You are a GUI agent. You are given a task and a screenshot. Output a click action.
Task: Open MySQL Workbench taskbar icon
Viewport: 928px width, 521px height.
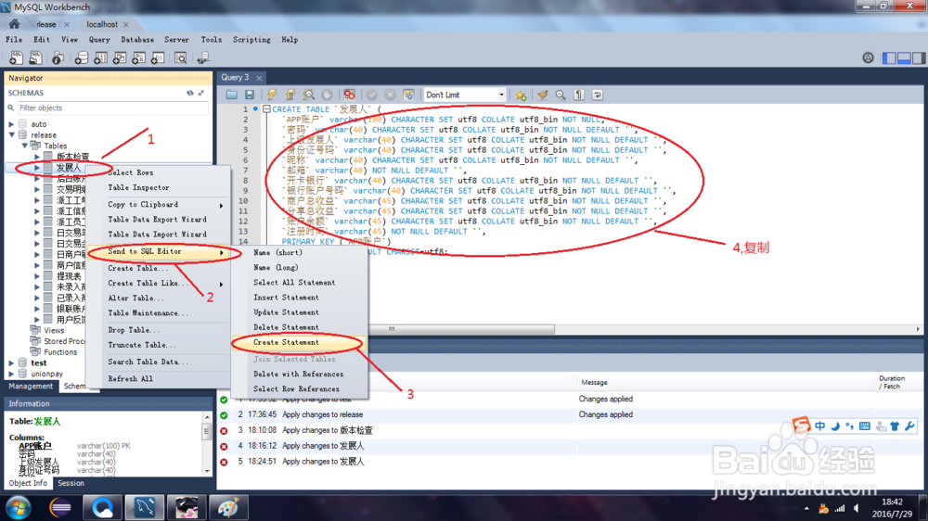click(x=145, y=507)
